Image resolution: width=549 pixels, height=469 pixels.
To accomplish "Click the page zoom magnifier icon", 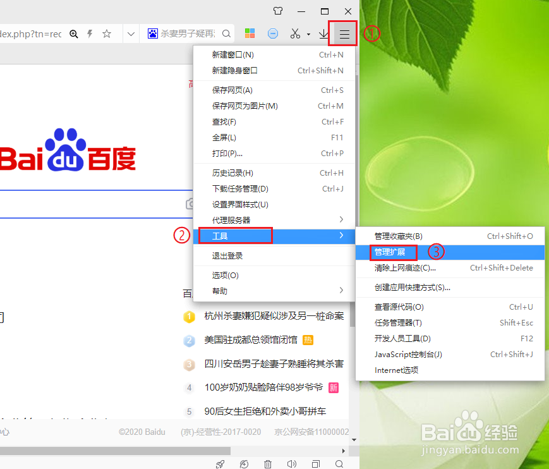I will [x=75, y=33].
